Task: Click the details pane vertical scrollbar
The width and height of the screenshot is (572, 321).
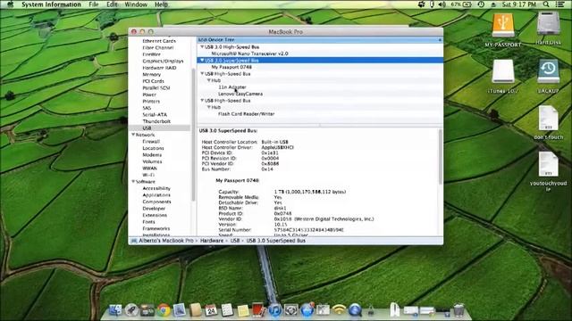Action: 441,157
